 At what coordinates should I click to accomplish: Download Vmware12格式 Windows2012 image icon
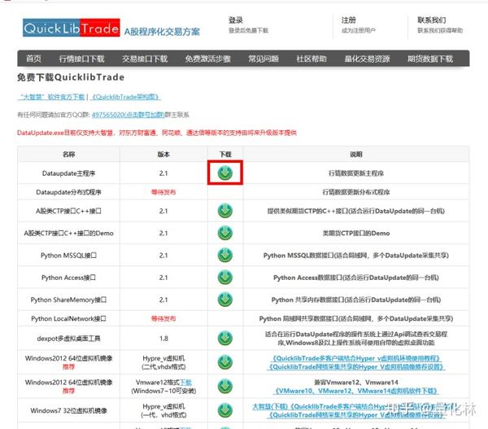225,387
